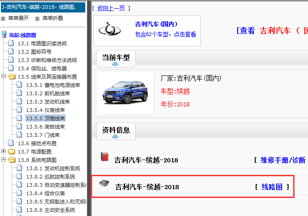
Task: Open 13.4 保险丝、继电器
Action: pyautogui.click(x=42, y=68)
